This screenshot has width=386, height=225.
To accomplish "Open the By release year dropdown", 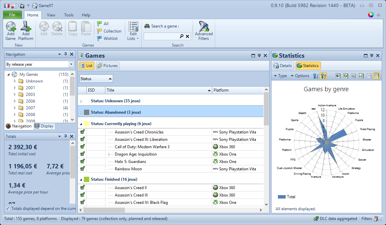I will click(x=71, y=64).
